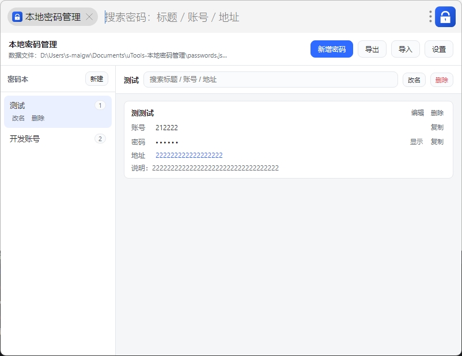Click the count badge 1 on 测试
Viewport: 462px width, 356px height.
(100, 105)
